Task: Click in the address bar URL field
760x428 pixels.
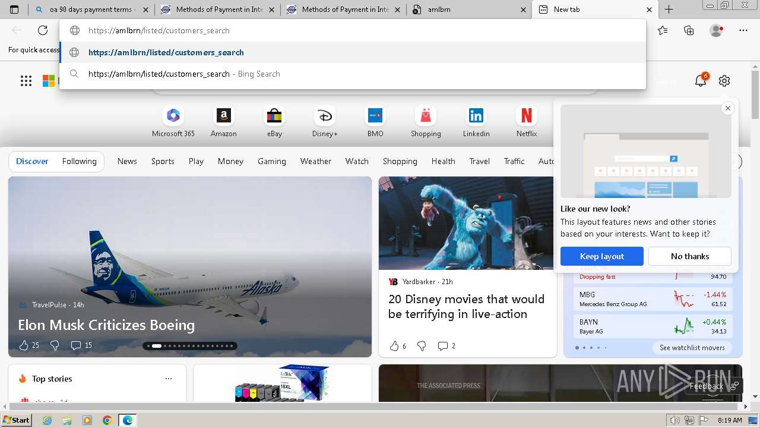Action: pyautogui.click(x=353, y=30)
